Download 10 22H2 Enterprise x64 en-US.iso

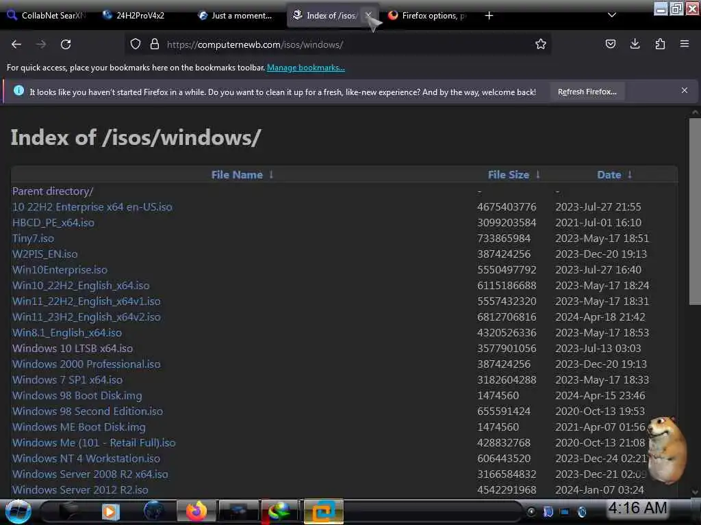(92, 207)
